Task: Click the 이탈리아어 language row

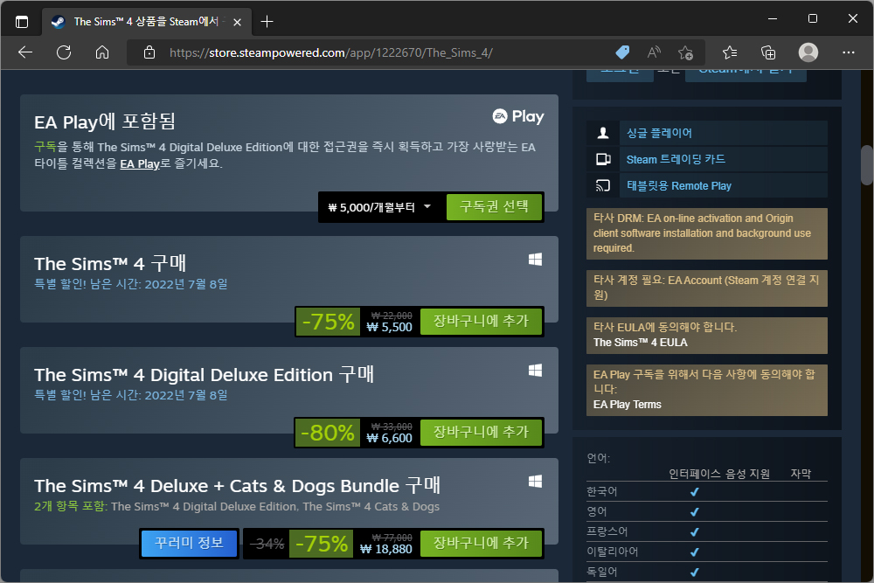Action: point(707,552)
